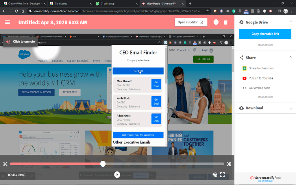Open video info icon
This screenshot has height=185, width=296.
(x=216, y=22)
